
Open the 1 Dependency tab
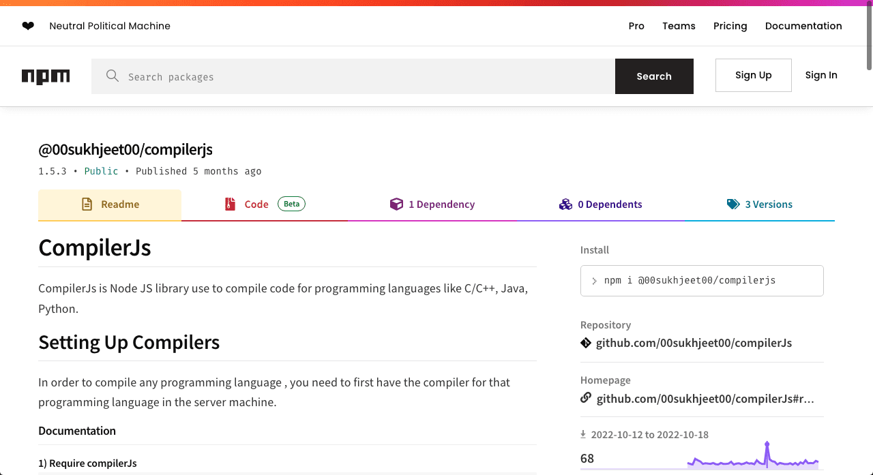(432, 204)
